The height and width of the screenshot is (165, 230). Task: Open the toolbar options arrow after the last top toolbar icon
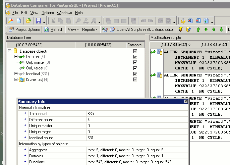coord(212,22)
